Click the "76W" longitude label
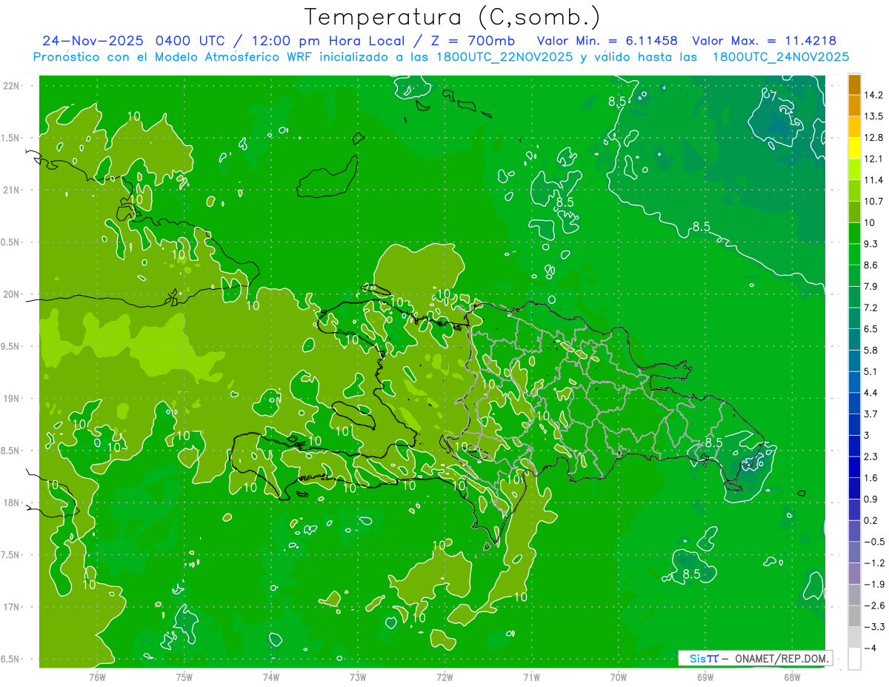This screenshot has width=889, height=687. pos(97,677)
